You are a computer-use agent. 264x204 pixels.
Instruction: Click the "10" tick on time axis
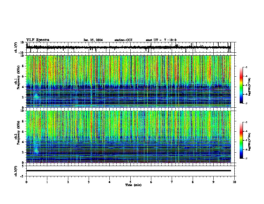(234, 182)
